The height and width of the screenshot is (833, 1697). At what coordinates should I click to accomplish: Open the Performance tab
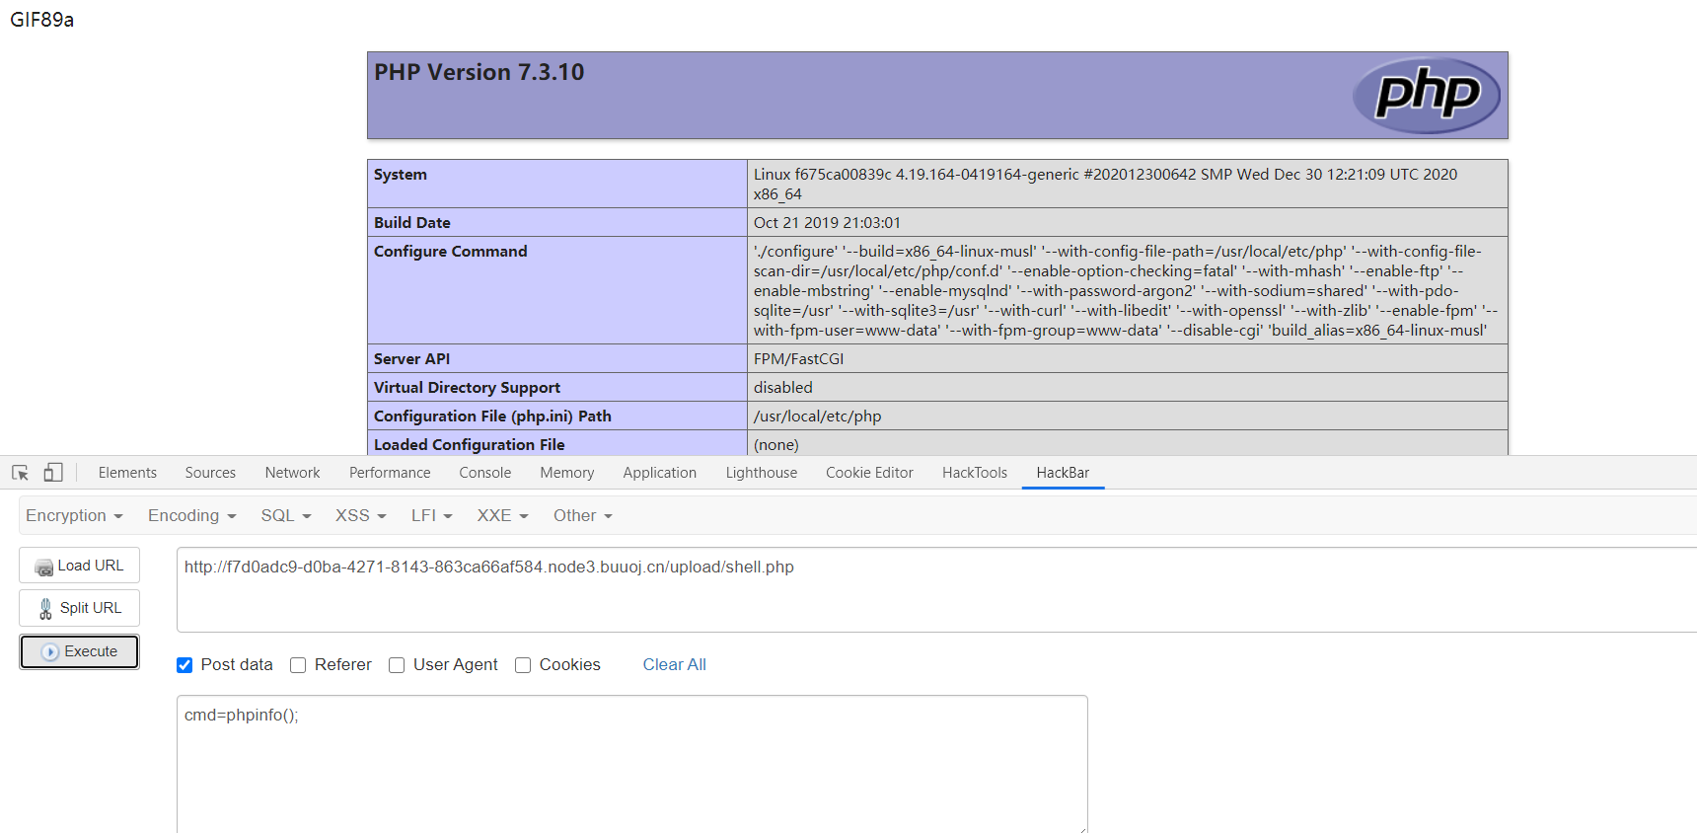tap(390, 473)
